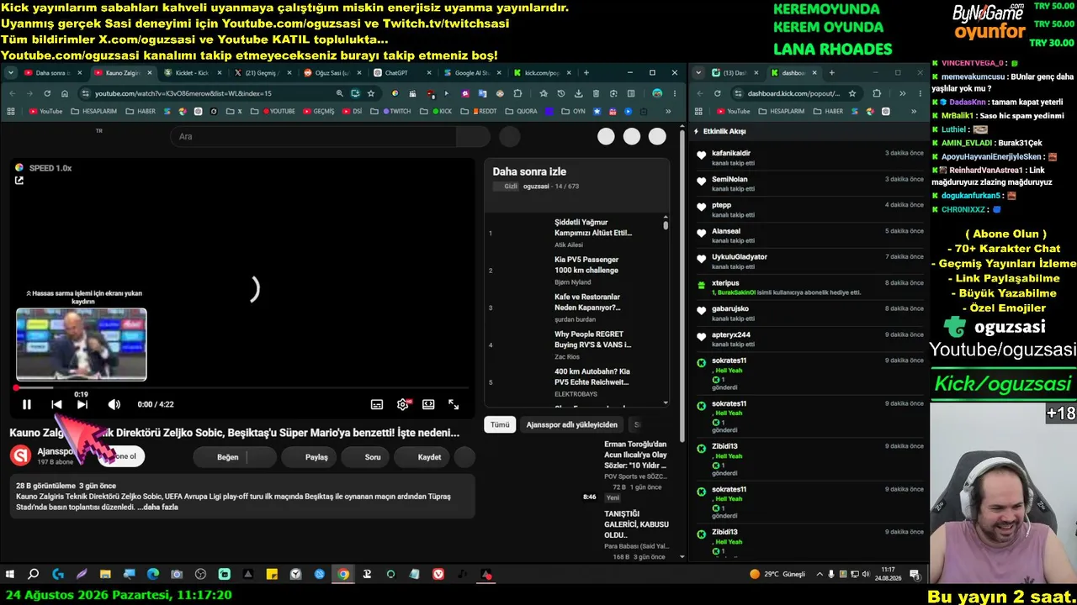Go to the browser home page
Screen dimensions: 1077x605
65,93
